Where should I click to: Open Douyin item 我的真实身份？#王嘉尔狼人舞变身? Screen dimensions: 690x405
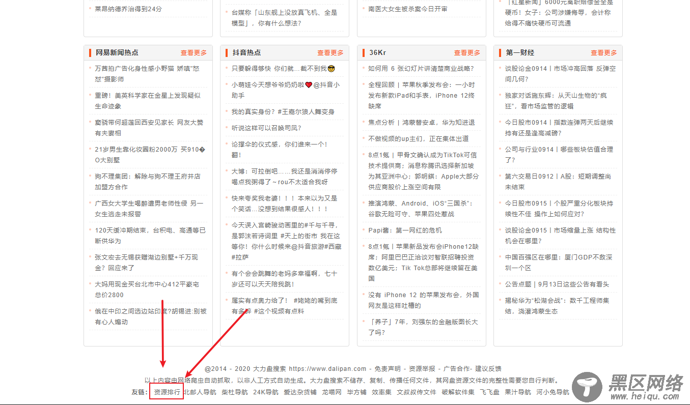point(283,112)
